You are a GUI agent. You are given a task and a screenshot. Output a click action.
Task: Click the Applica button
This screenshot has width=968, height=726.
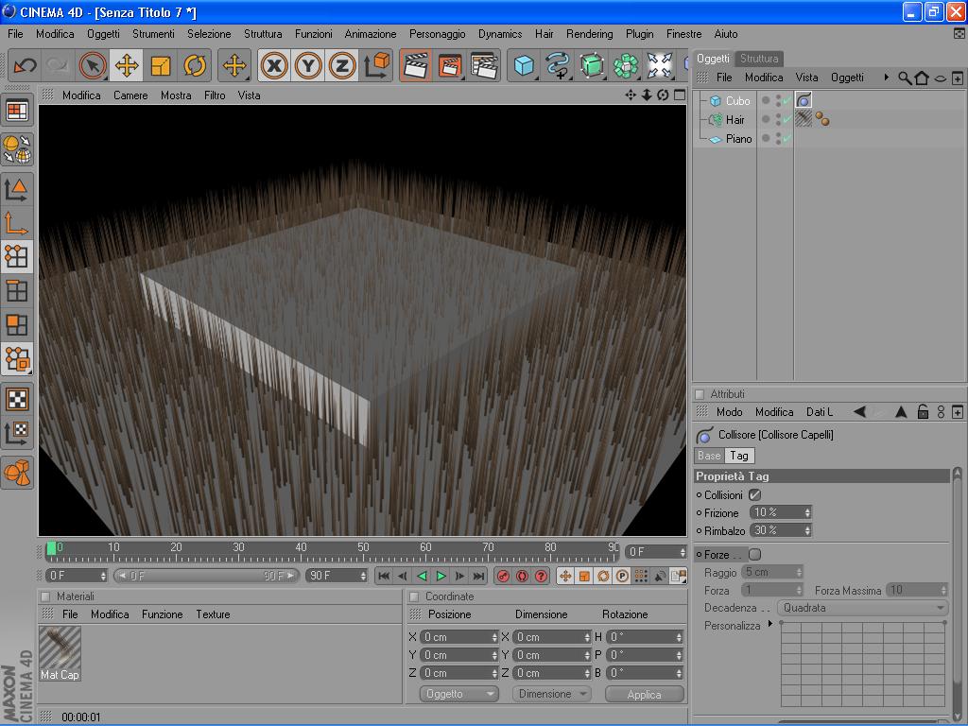(x=644, y=694)
